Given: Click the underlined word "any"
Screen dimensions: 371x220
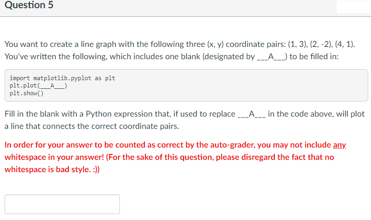Looking at the screenshot, I should 340,145.
